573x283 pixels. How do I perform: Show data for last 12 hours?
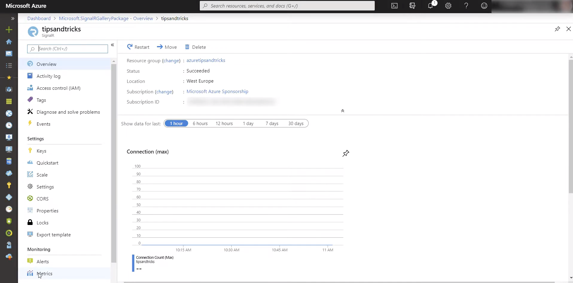point(224,124)
